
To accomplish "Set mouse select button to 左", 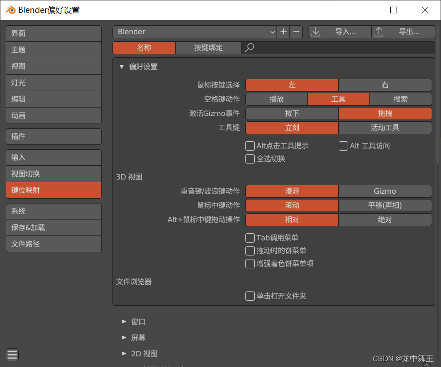I will click(x=292, y=85).
